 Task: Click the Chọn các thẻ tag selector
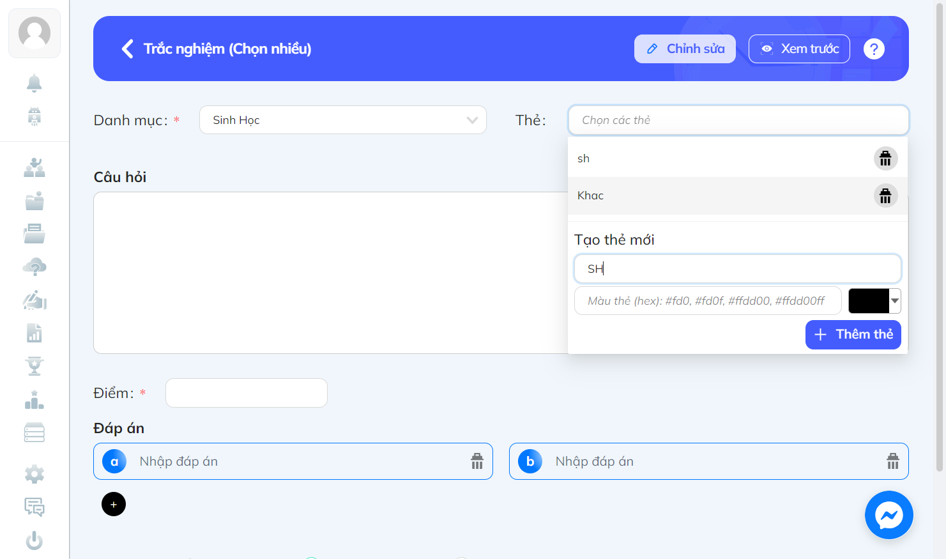click(x=738, y=120)
